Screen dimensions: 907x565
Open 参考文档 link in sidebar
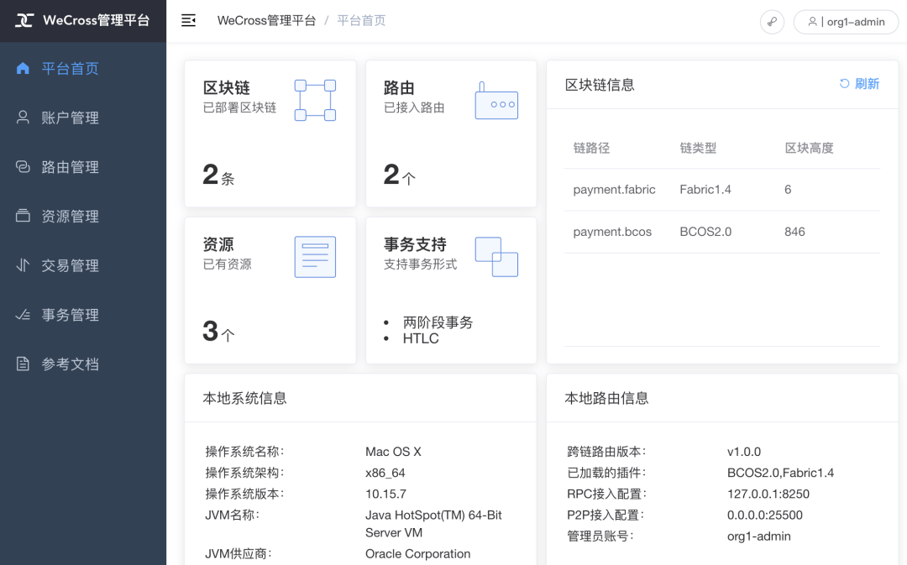click(x=83, y=364)
